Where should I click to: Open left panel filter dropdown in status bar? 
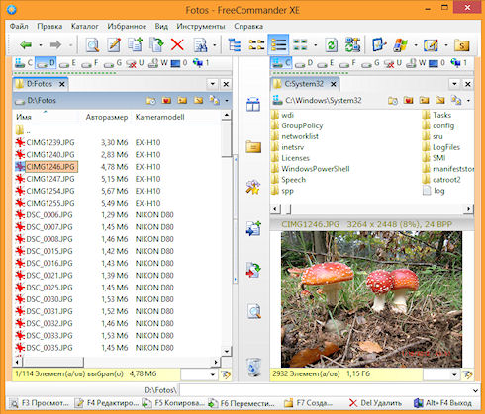point(213,374)
